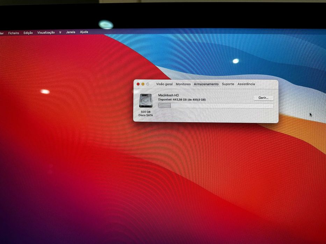Click the storage usage bar
This screenshot has width=326, height=244.
coord(215,106)
